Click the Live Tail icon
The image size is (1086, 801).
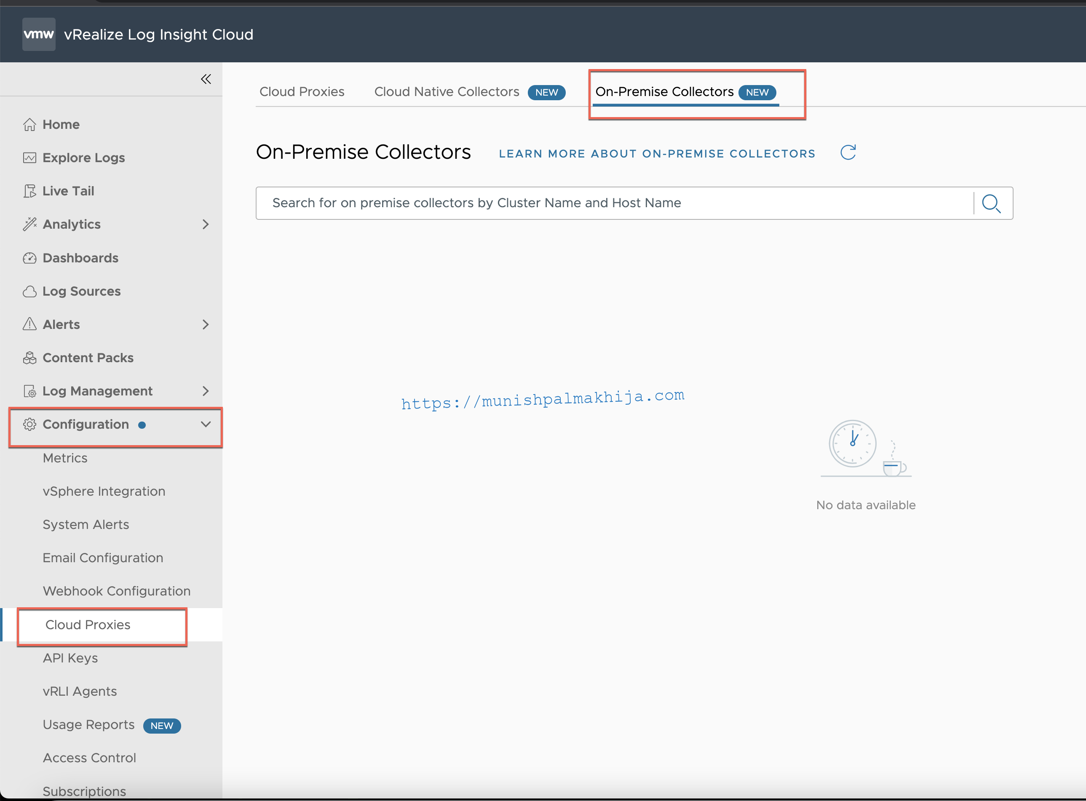tap(29, 191)
